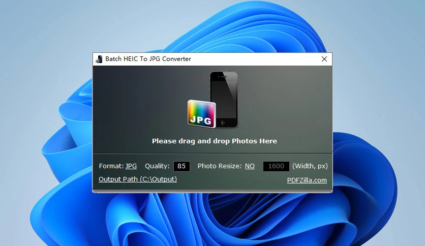Close the Batch HEIC To JPG Converter window
The width and height of the screenshot is (425, 246).
pyautogui.click(x=324, y=59)
